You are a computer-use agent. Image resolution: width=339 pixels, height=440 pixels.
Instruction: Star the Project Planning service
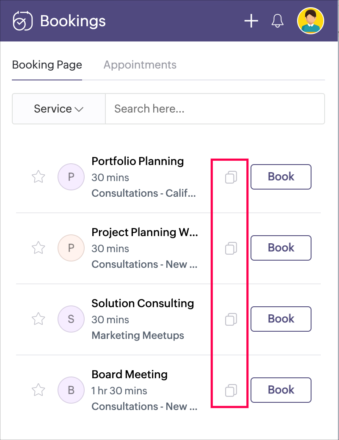[39, 248]
